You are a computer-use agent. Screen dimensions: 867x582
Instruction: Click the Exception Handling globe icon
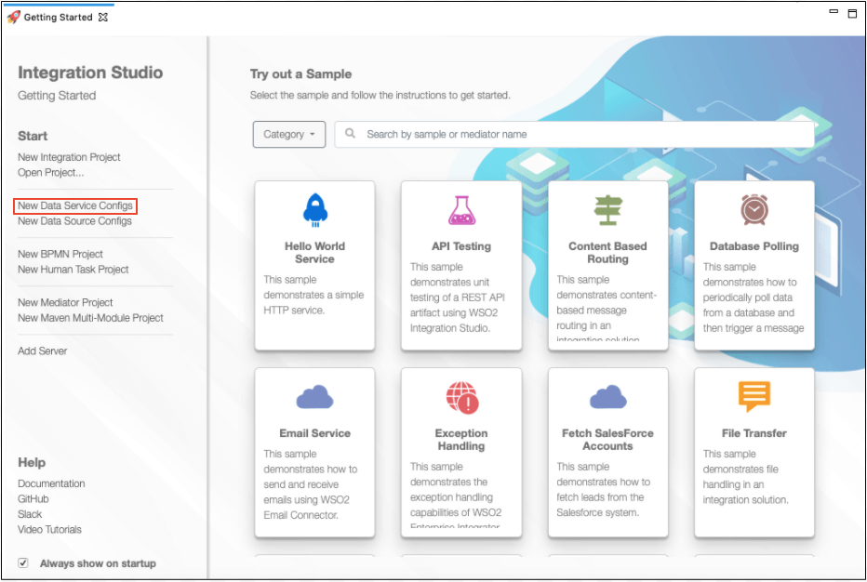[x=461, y=397]
